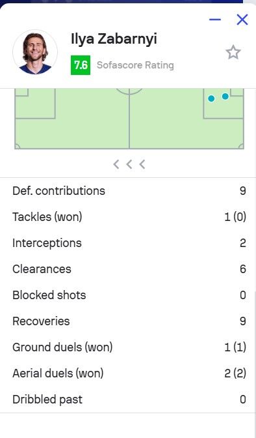Select the Dribbled past stat row
Image resolution: width=256 pixels, height=438 pixels.
129,400
